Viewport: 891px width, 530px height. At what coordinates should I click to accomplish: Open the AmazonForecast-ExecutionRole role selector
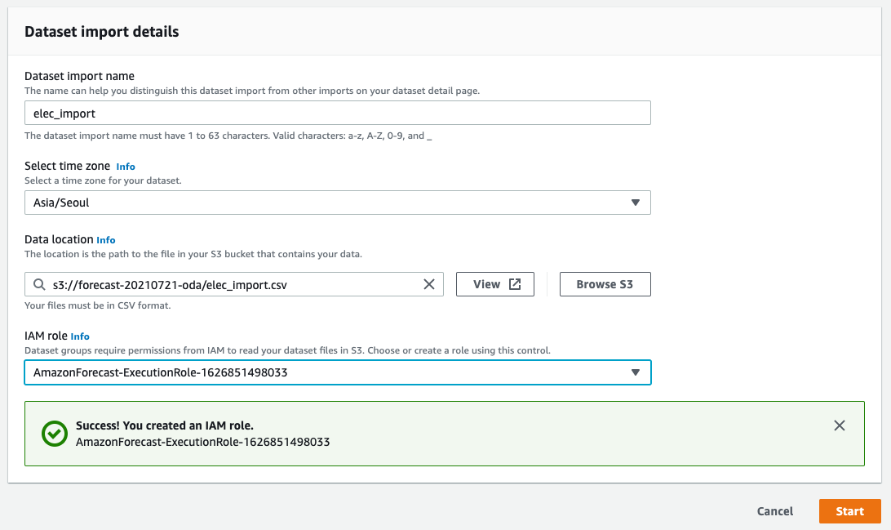(x=326, y=372)
